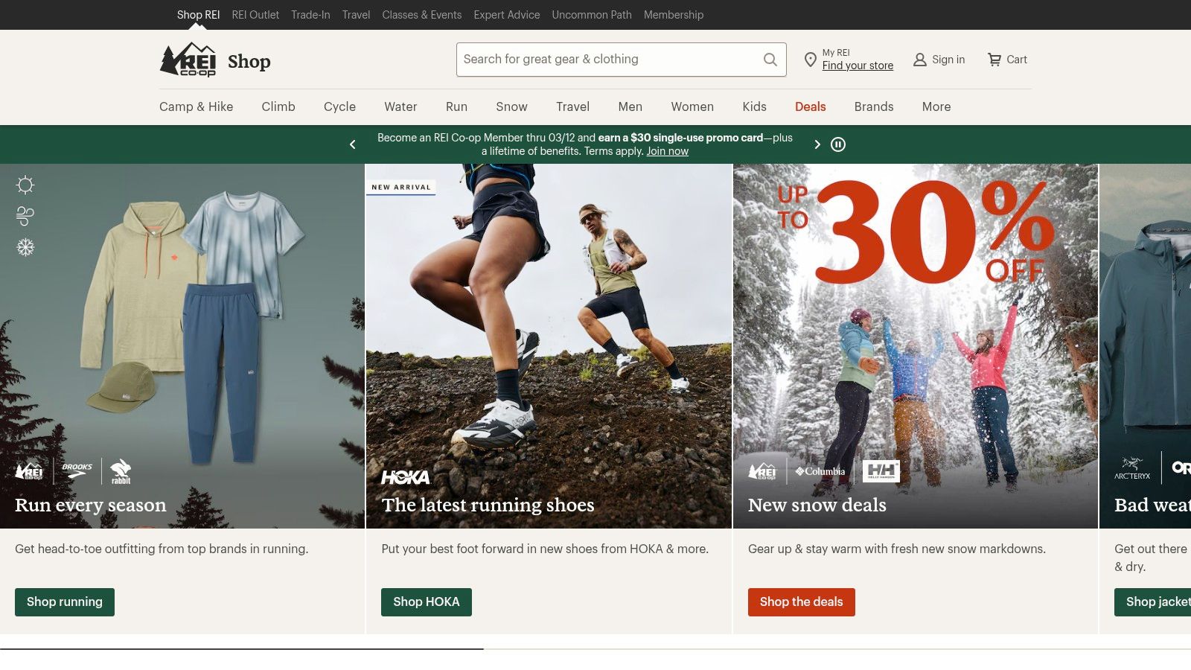Click the 'Run every season' heading
1191x670 pixels.
[91, 505]
